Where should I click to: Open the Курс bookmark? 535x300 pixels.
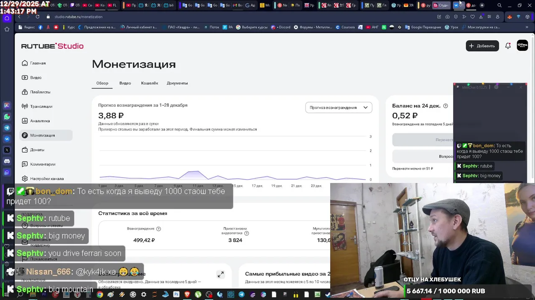click(x=68, y=27)
